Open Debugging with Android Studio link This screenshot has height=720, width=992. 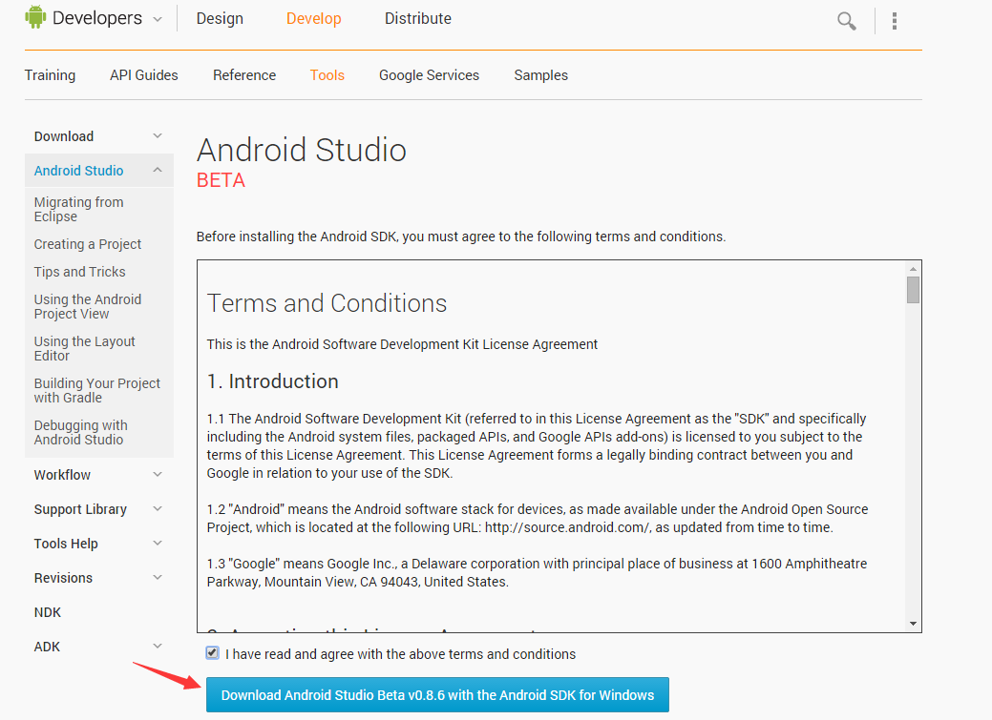coord(80,432)
